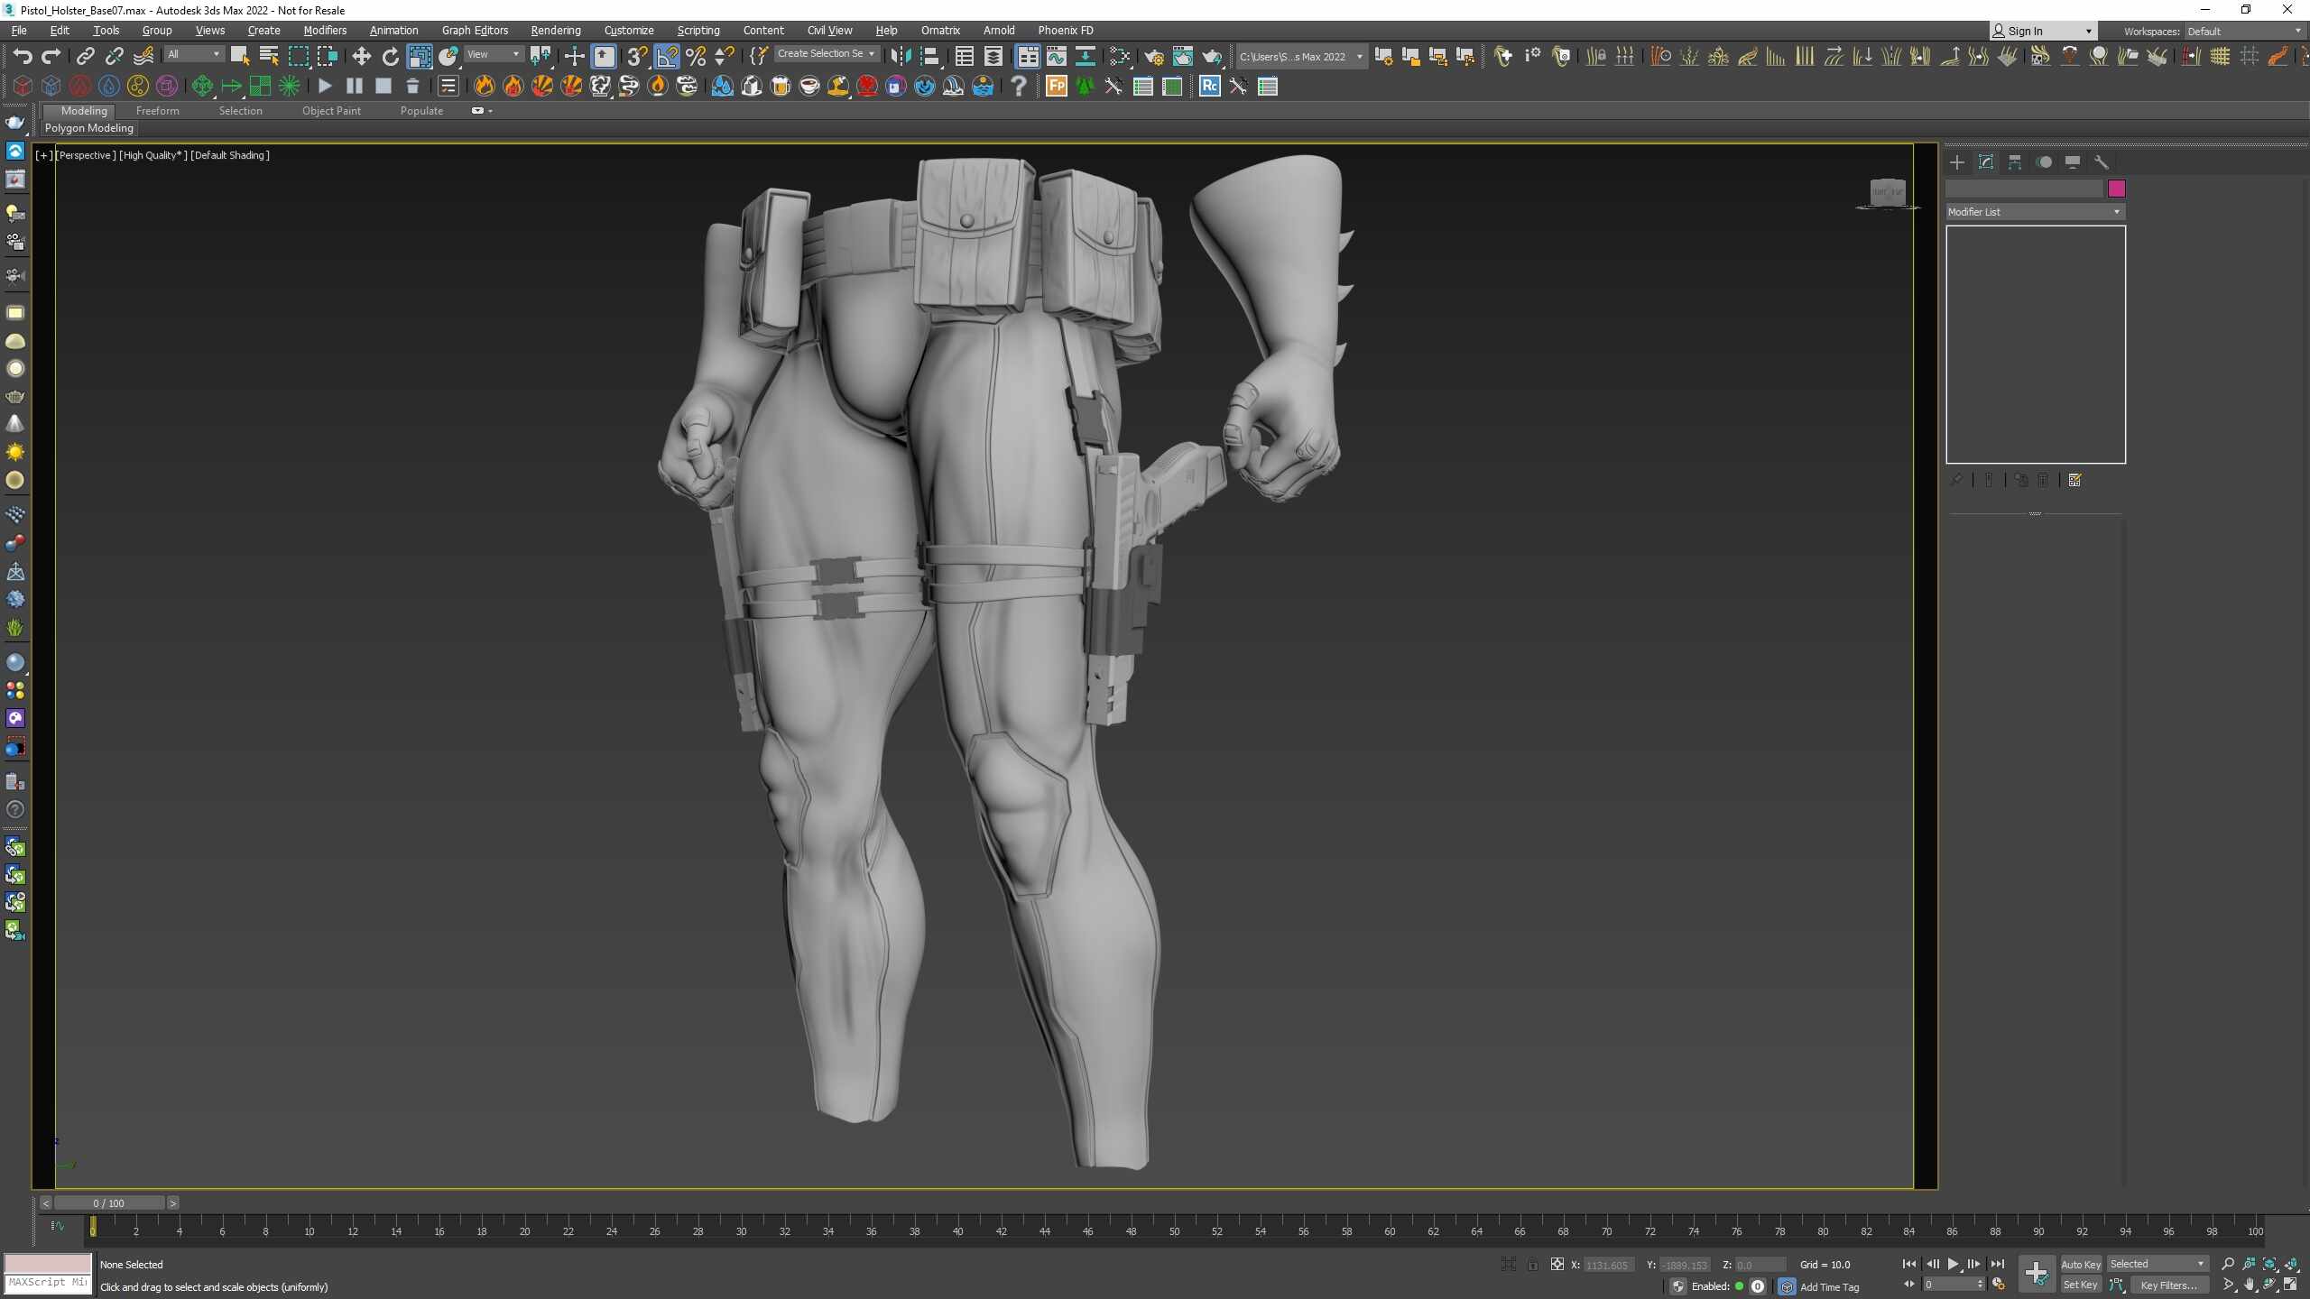Open the Rendering menu
2310x1299 pixels.
[x=555, y=30]
